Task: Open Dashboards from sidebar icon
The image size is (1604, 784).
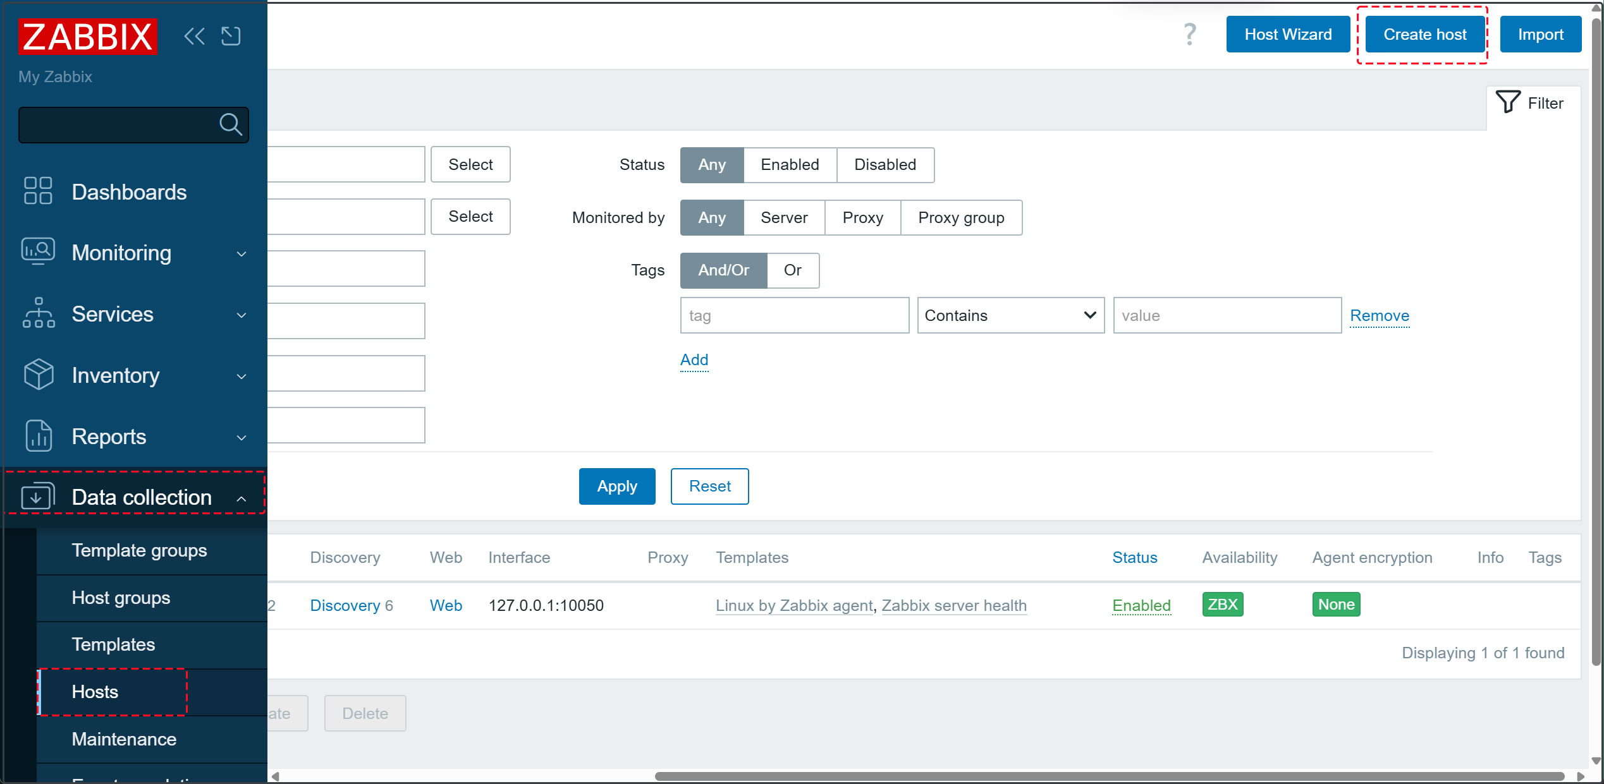Action: coord(38,191)
